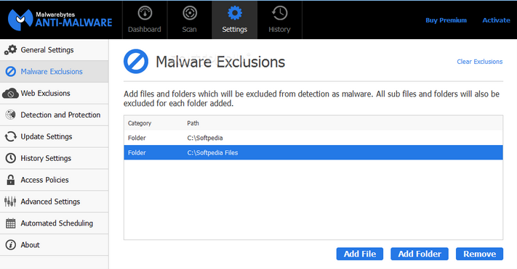Click the Web Exclusions cloud icon

point(11,94)
